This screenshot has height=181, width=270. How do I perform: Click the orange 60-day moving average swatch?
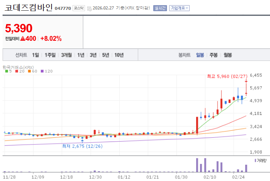point(30,71)
